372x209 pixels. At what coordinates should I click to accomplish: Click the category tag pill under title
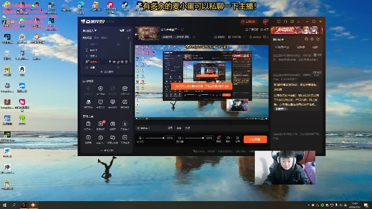pyautogui.click(x=176, y=37)
